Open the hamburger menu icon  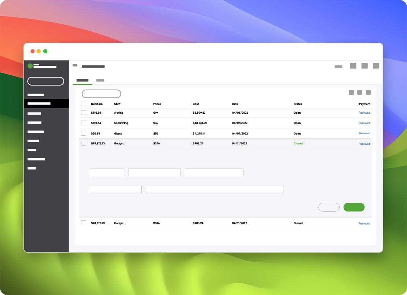(75, 66)
